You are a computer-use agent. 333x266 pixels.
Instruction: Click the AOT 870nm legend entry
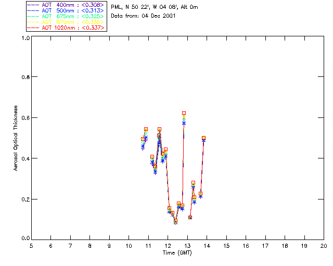tap(66, 22)
